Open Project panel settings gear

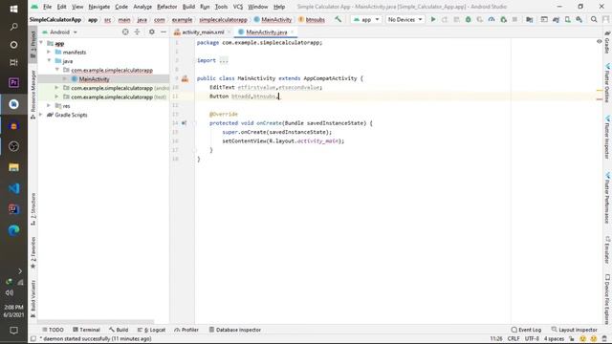tap(152, 32)
